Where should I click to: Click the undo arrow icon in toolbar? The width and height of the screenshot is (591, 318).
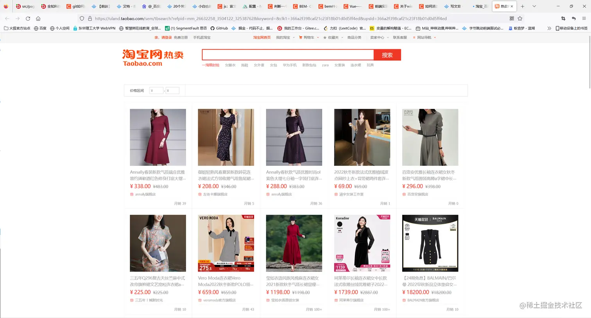click(x=573, y=18)
